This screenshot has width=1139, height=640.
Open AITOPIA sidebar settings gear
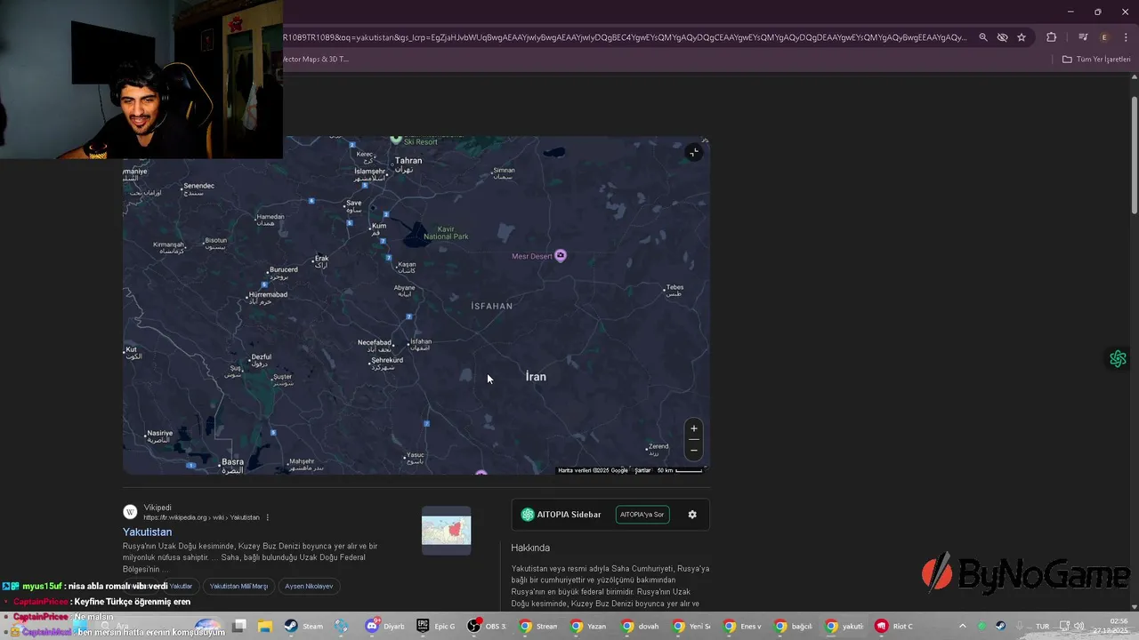coord(692,515)
